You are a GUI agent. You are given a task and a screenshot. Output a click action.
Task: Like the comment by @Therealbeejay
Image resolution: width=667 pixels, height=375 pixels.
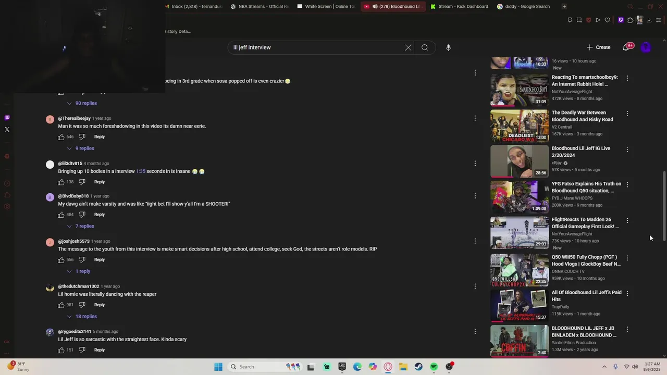pyautogui.click(x=61, y=137)
